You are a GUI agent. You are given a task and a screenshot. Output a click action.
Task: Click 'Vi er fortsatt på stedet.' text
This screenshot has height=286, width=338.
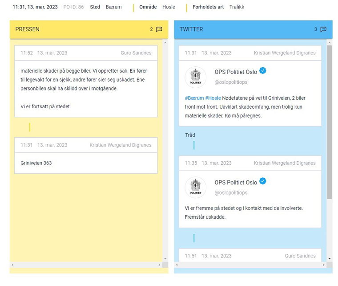(46, 106)
